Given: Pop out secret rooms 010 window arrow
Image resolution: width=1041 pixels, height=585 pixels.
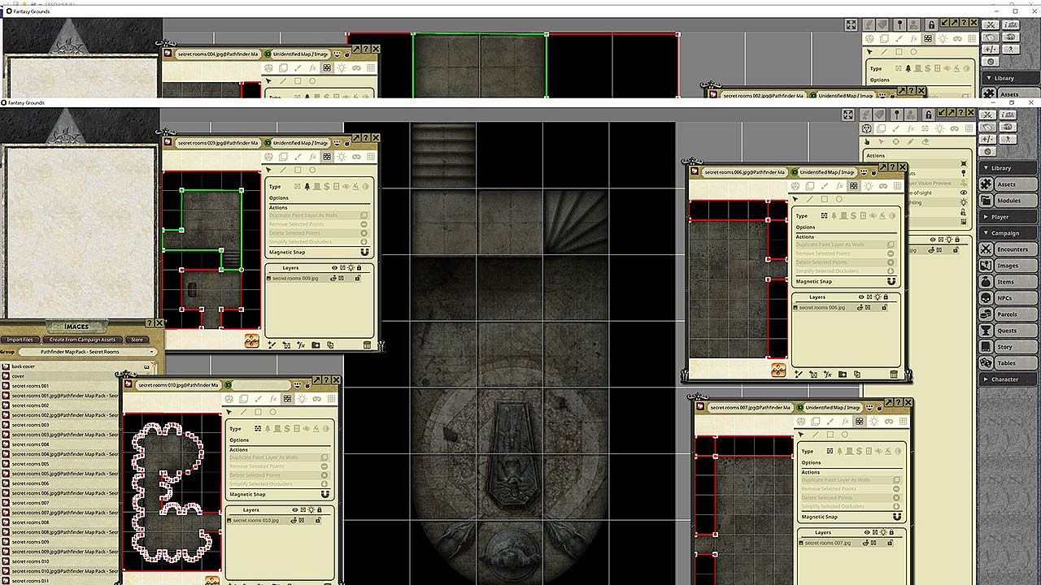Looking at the screenshot, I should (316, 380).
